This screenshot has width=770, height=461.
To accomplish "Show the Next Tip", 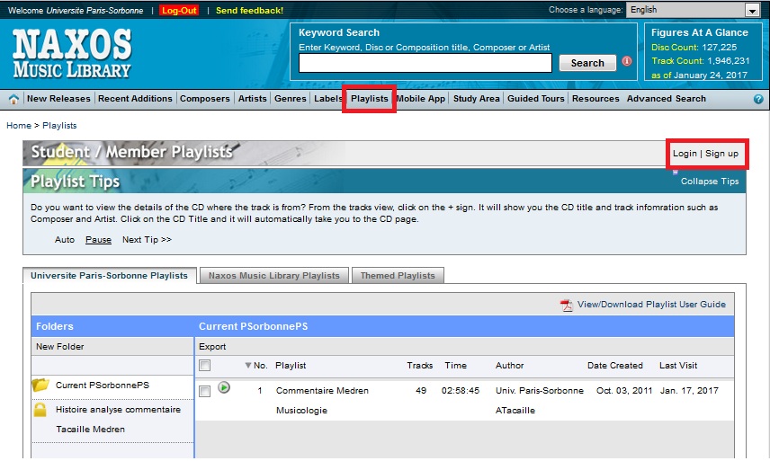I will point(147,240).
